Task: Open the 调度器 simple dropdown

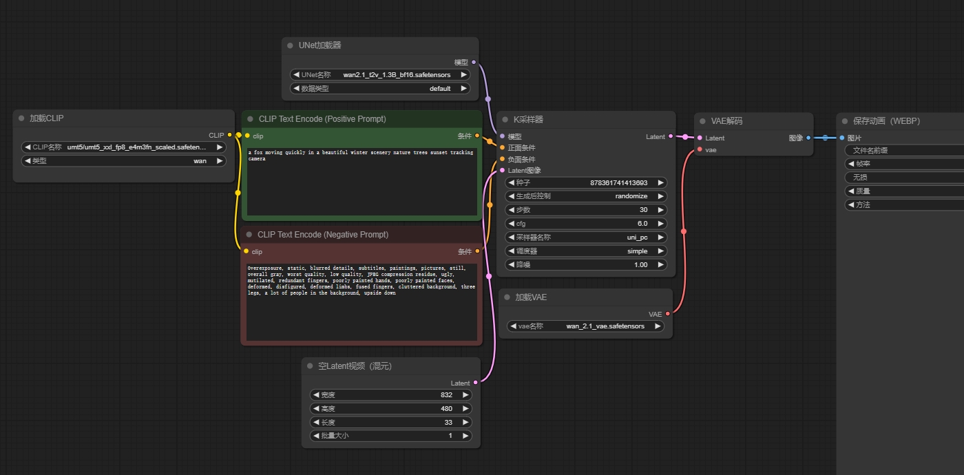Action: point(585,251)
